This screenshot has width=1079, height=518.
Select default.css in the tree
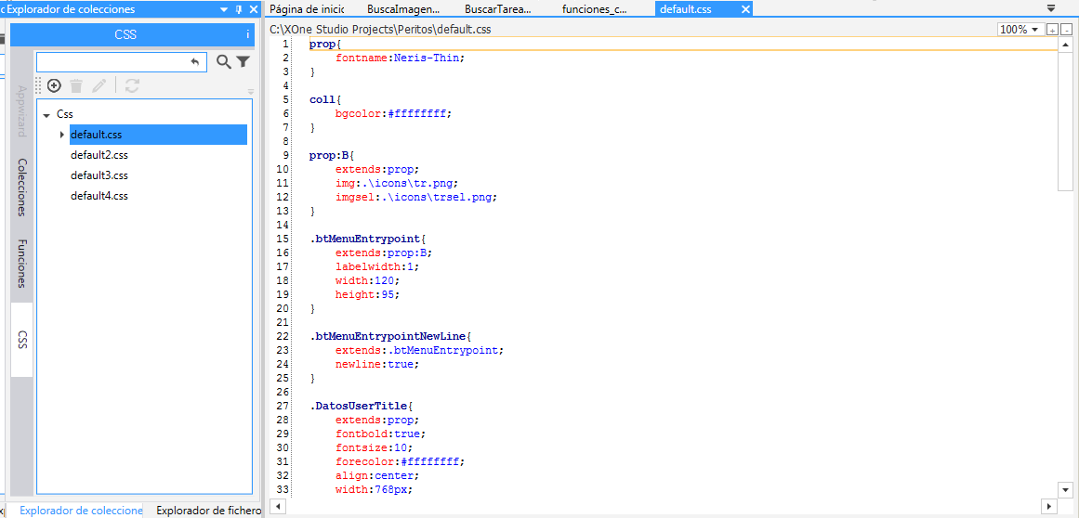tap(97, 135)
